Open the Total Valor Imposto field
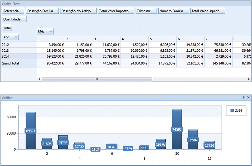The image size is (252, 166). tap(116, 11)
